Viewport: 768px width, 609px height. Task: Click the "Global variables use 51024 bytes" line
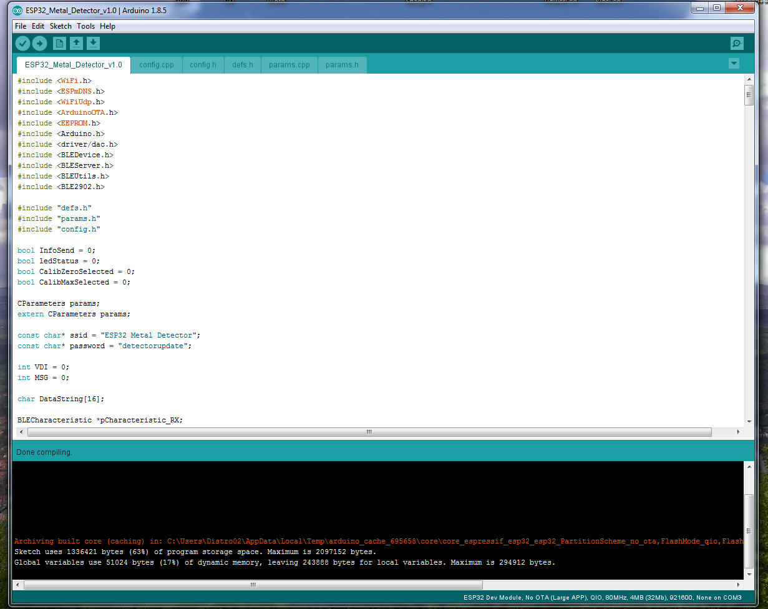284,562
